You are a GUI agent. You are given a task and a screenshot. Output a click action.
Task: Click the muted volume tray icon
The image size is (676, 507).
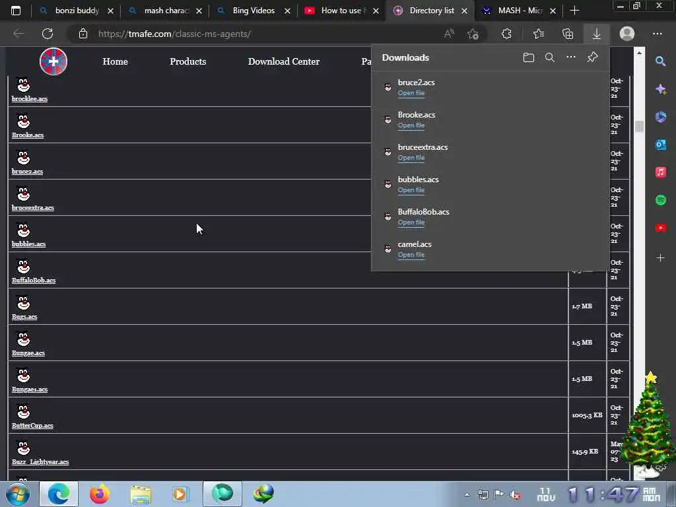click(x=514, y=494)
